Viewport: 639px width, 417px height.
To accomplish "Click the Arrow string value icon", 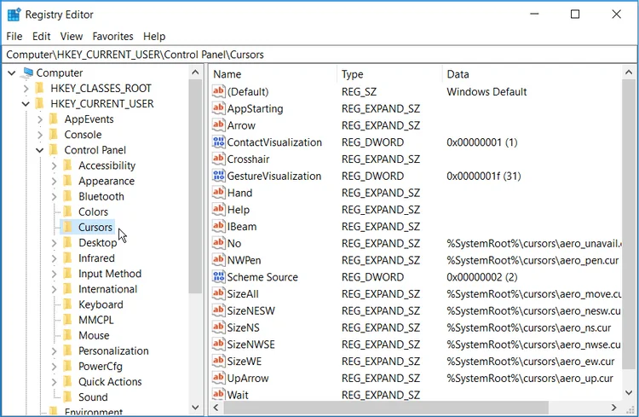I will pos(218,125).
